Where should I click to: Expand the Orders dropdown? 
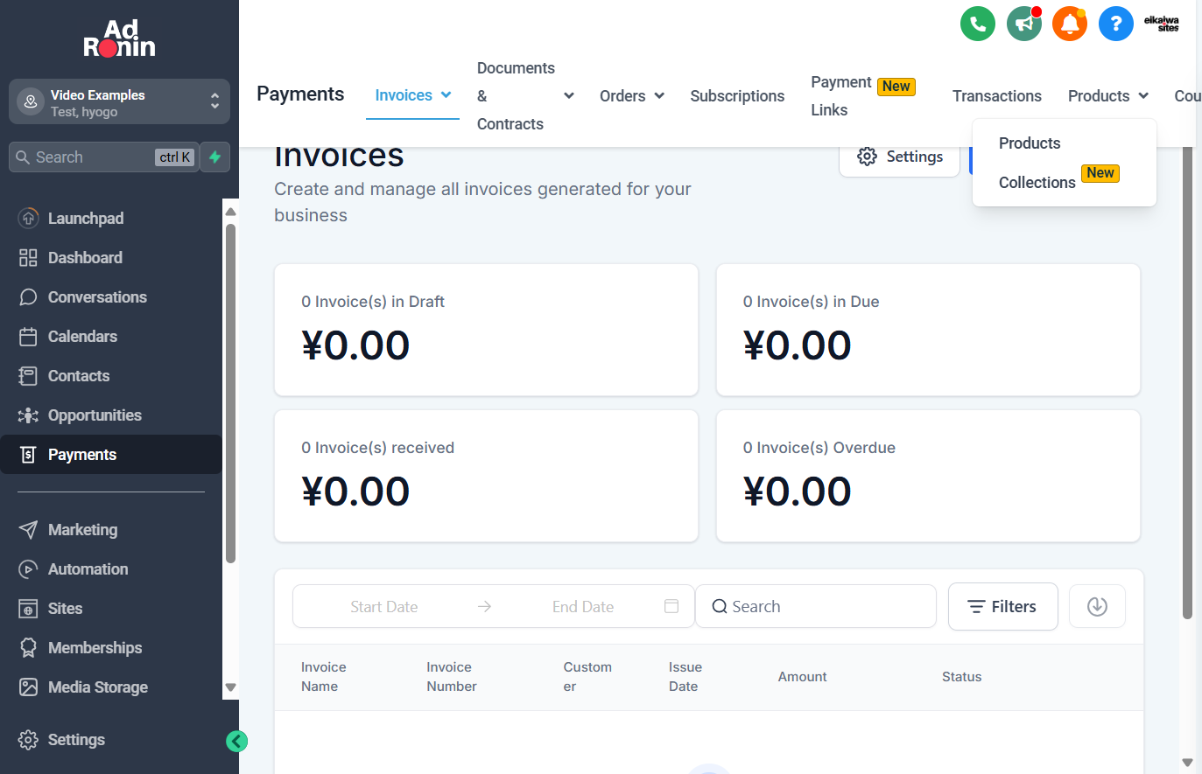pos(659,96)
